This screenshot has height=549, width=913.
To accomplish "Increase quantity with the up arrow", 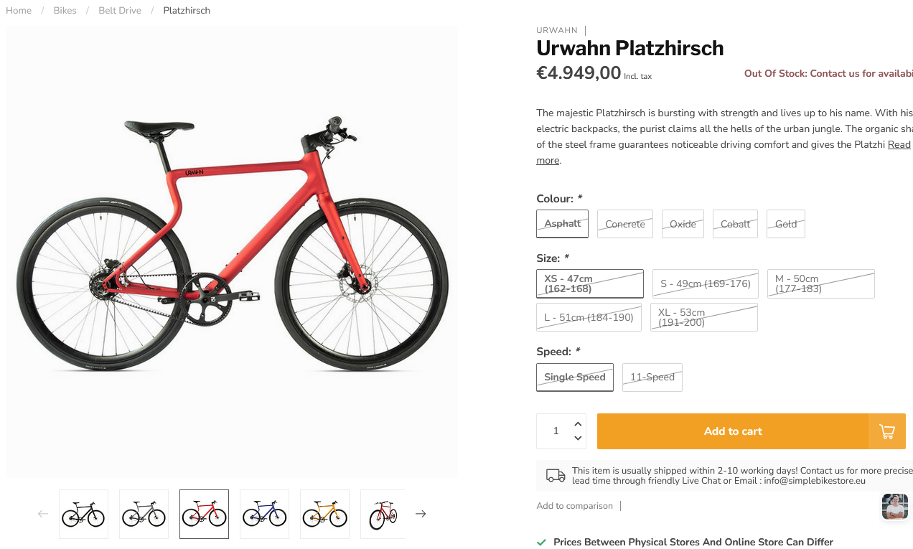I will (578, 424).
